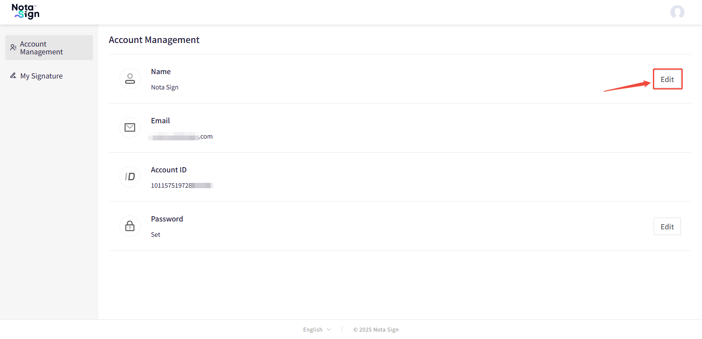Image resolution: width=702 pixels, height=339 pixels.
Task: Click the Account ID number
Action: 181,186
